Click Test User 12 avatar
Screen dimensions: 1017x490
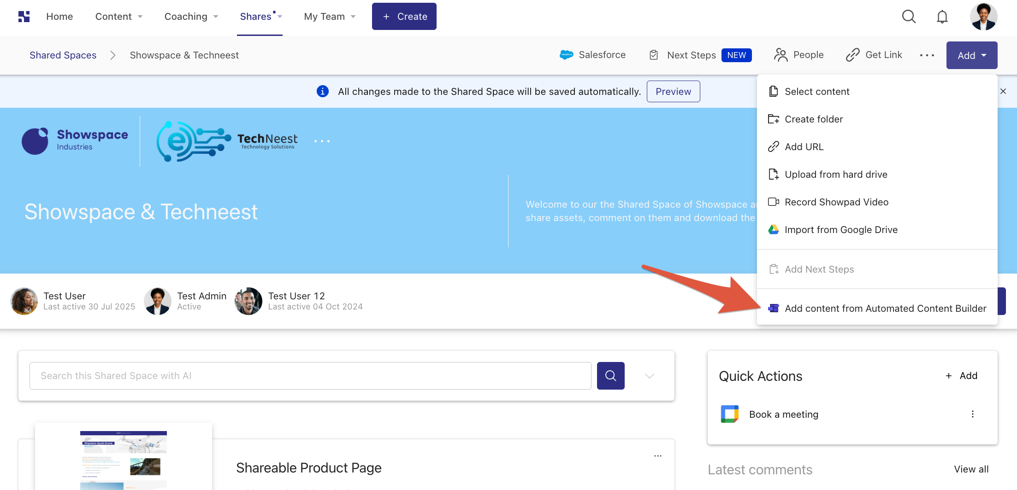click(x=248, y=301)
